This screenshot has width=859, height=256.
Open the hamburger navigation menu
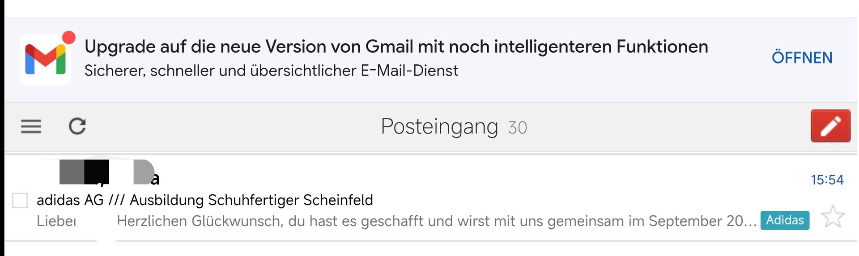(x=31, y=126)
